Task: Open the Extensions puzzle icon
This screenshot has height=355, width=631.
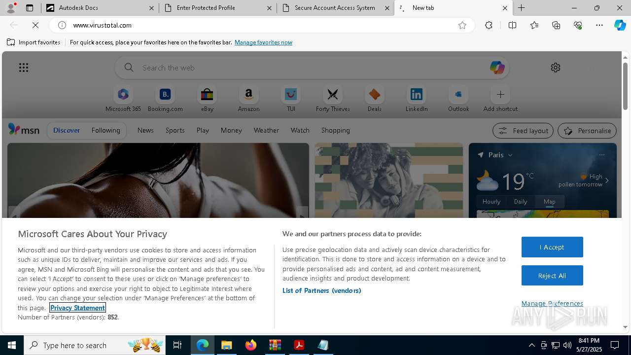Action: [489, 25]
